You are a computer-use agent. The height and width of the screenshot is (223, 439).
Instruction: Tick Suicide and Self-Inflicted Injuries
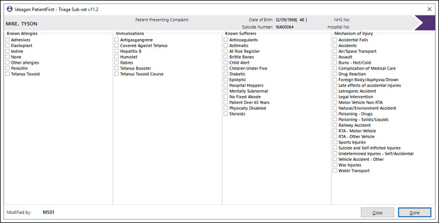(x=335, y=148)
